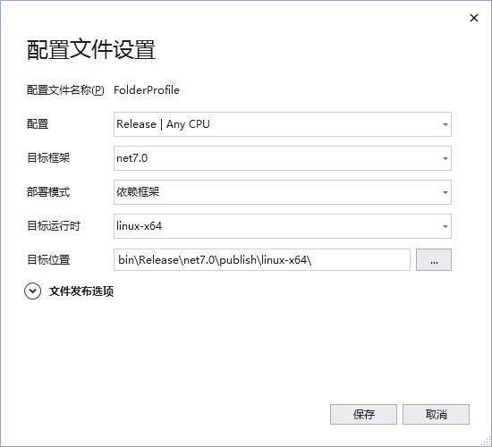Click the resize grip in the dialog corner

coord(486,441)
